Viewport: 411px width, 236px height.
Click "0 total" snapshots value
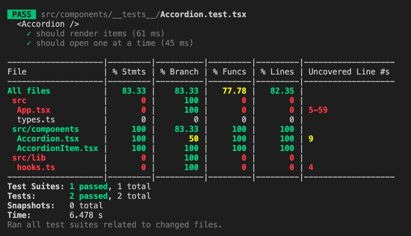tap(86, 206)
